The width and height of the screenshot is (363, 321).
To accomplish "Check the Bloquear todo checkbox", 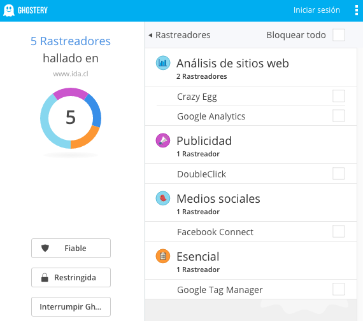I will (339, 35).
